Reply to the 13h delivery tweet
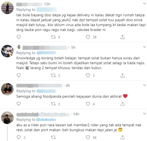This screenshot has width=147, height=141. click(x=19, y=37)
